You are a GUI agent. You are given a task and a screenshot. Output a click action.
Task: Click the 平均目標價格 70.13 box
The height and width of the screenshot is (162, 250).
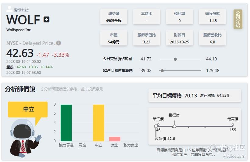195,95
